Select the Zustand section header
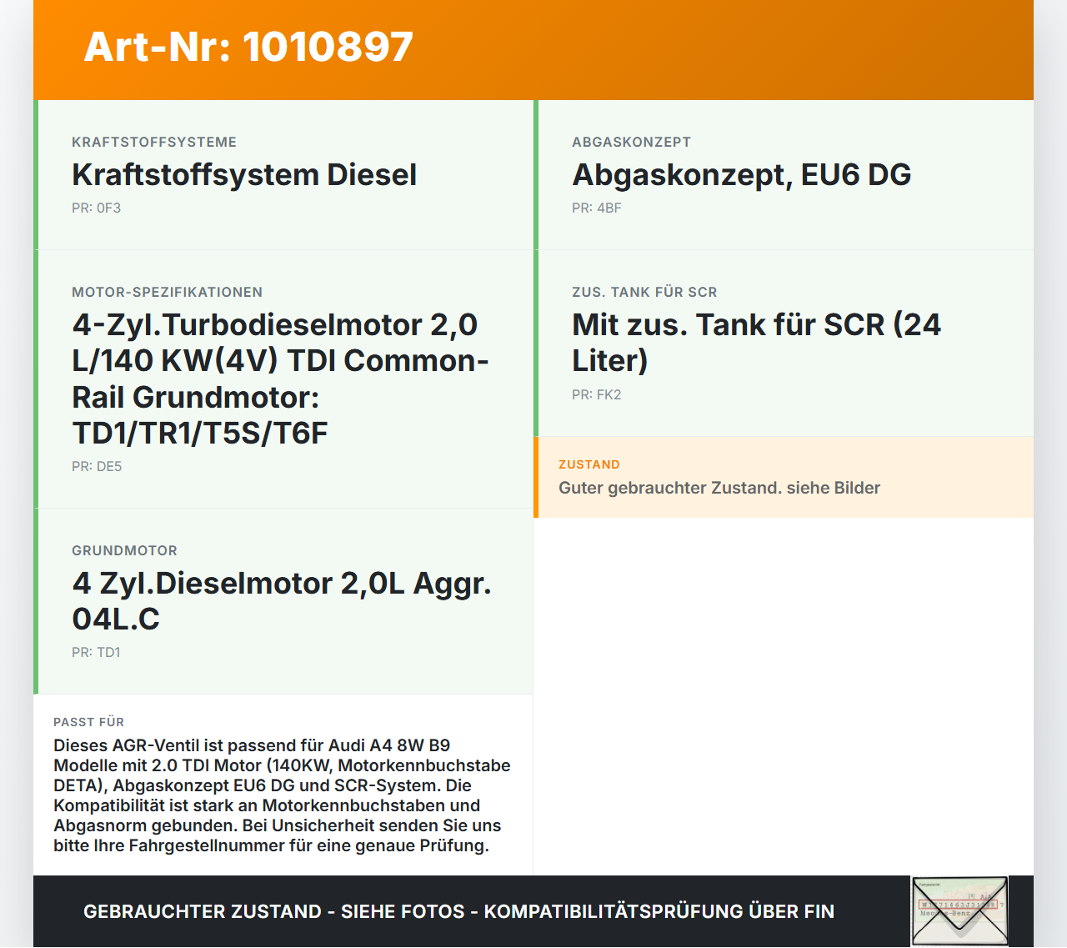 (589, 464)
